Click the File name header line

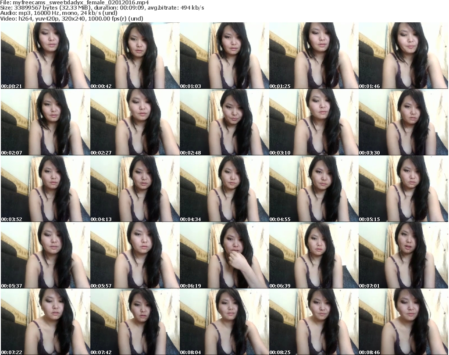(x=75, y=3)
